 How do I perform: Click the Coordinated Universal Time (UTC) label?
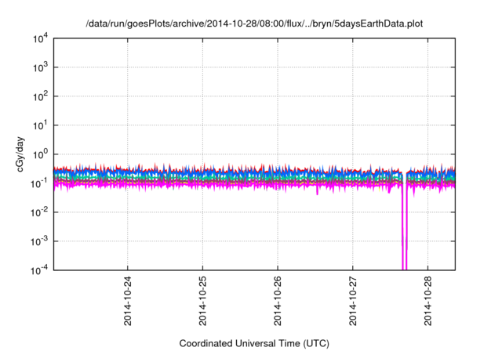click(x=254, y=343)
